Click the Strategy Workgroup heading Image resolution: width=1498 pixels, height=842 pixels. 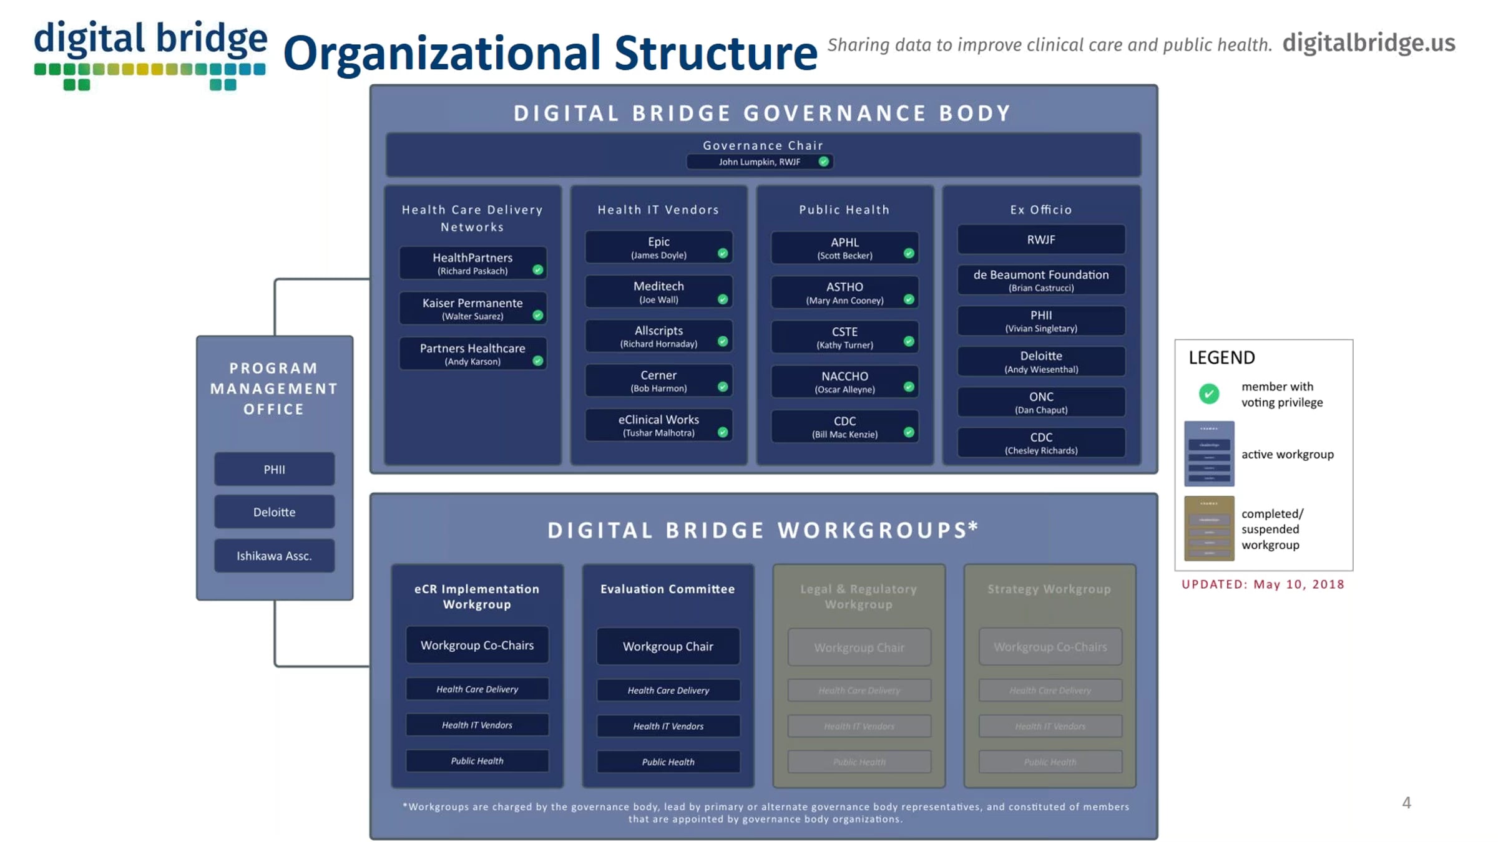[x=1049, y=589]
